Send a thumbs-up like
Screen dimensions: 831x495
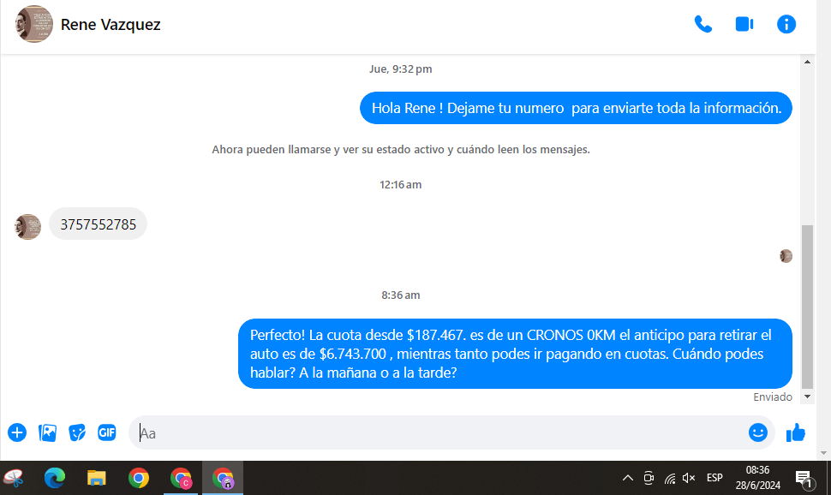(x=796, y=432)
